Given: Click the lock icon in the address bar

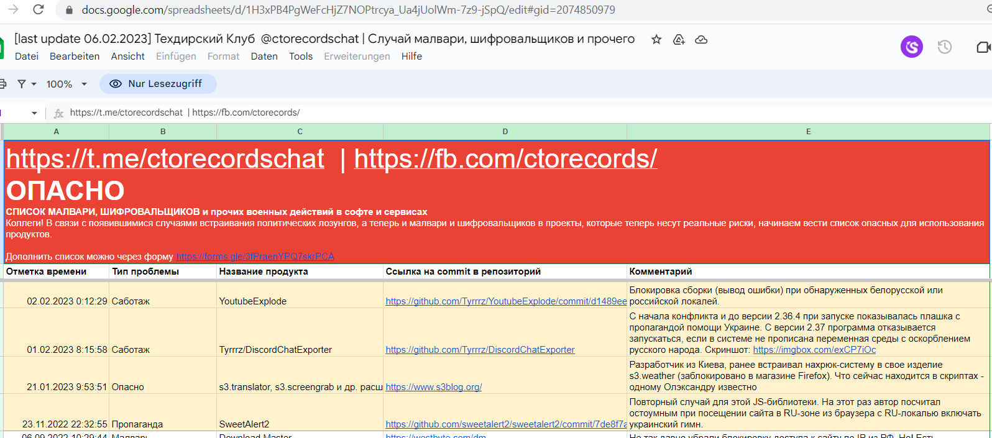Looking at the screenshot, I should (x=69, y=10).
